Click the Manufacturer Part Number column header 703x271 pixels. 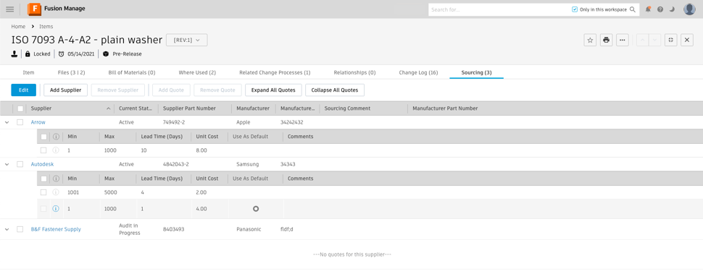coord(445,108)
